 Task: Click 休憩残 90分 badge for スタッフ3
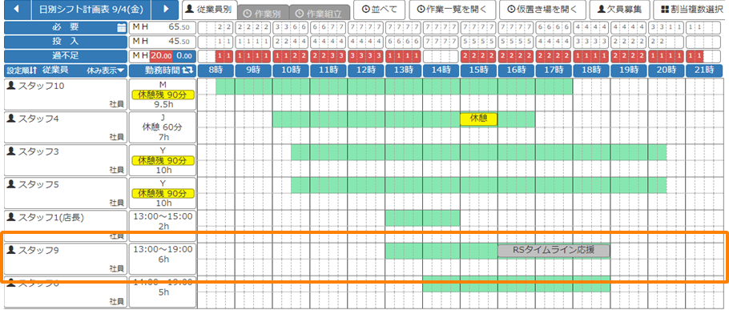(x=163, y=160)
